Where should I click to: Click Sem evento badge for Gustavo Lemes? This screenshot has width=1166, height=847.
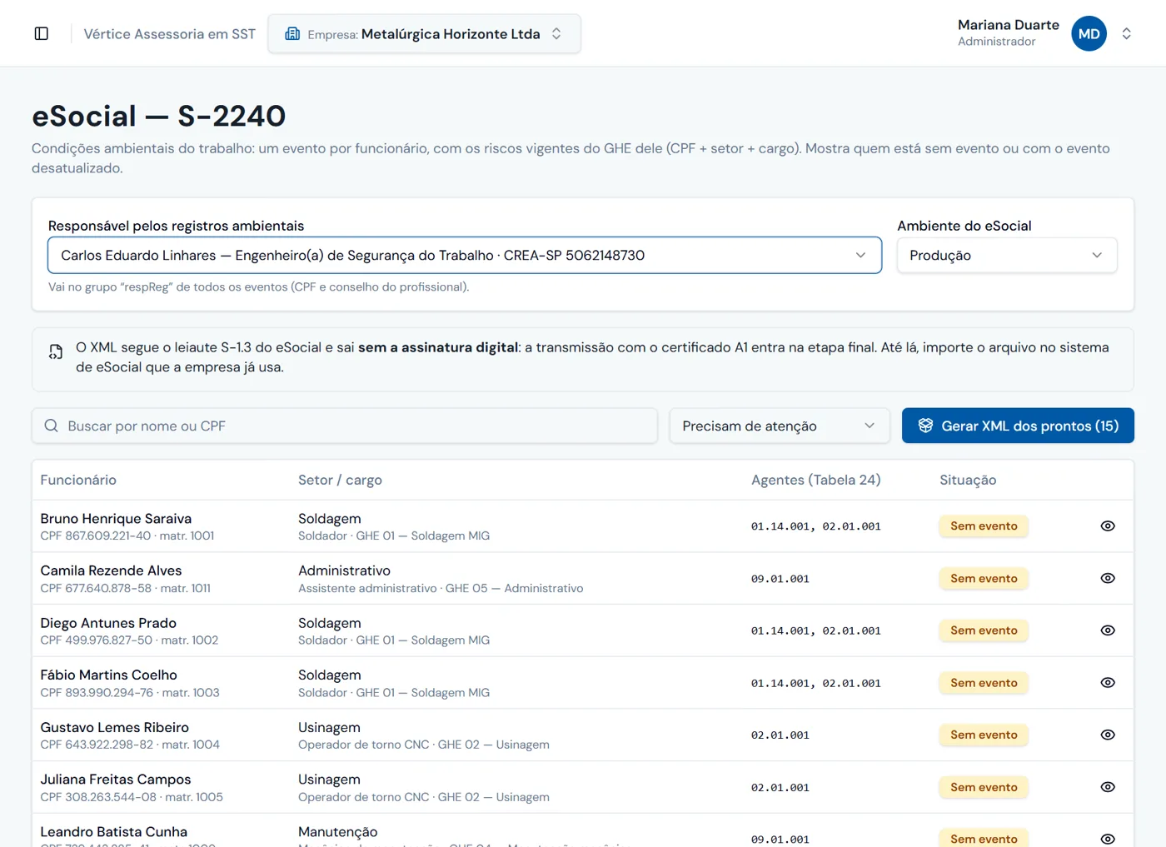(984, 735)
